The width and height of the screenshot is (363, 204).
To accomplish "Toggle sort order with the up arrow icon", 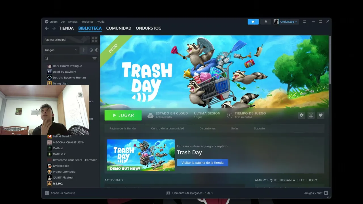I will [x=84, y=50].
